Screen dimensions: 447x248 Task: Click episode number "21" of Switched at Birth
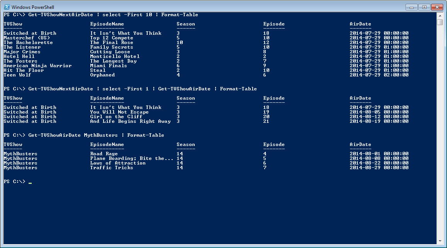coord(266,121)
